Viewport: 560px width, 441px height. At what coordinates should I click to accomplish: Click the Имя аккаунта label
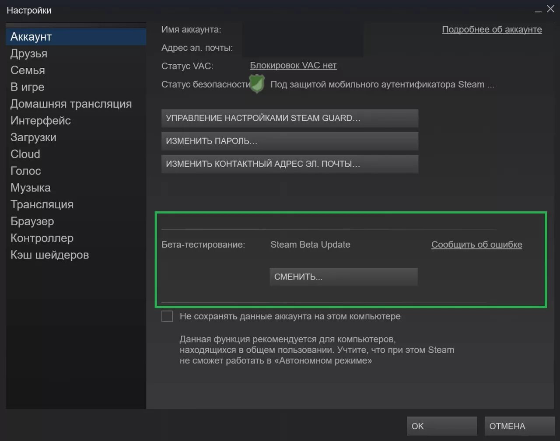[191, 29]
